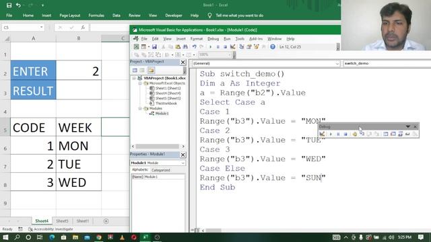Viewport: 431px width, 242px height.
Task: Add a new sheet with plus button
Action: [106, 221]
